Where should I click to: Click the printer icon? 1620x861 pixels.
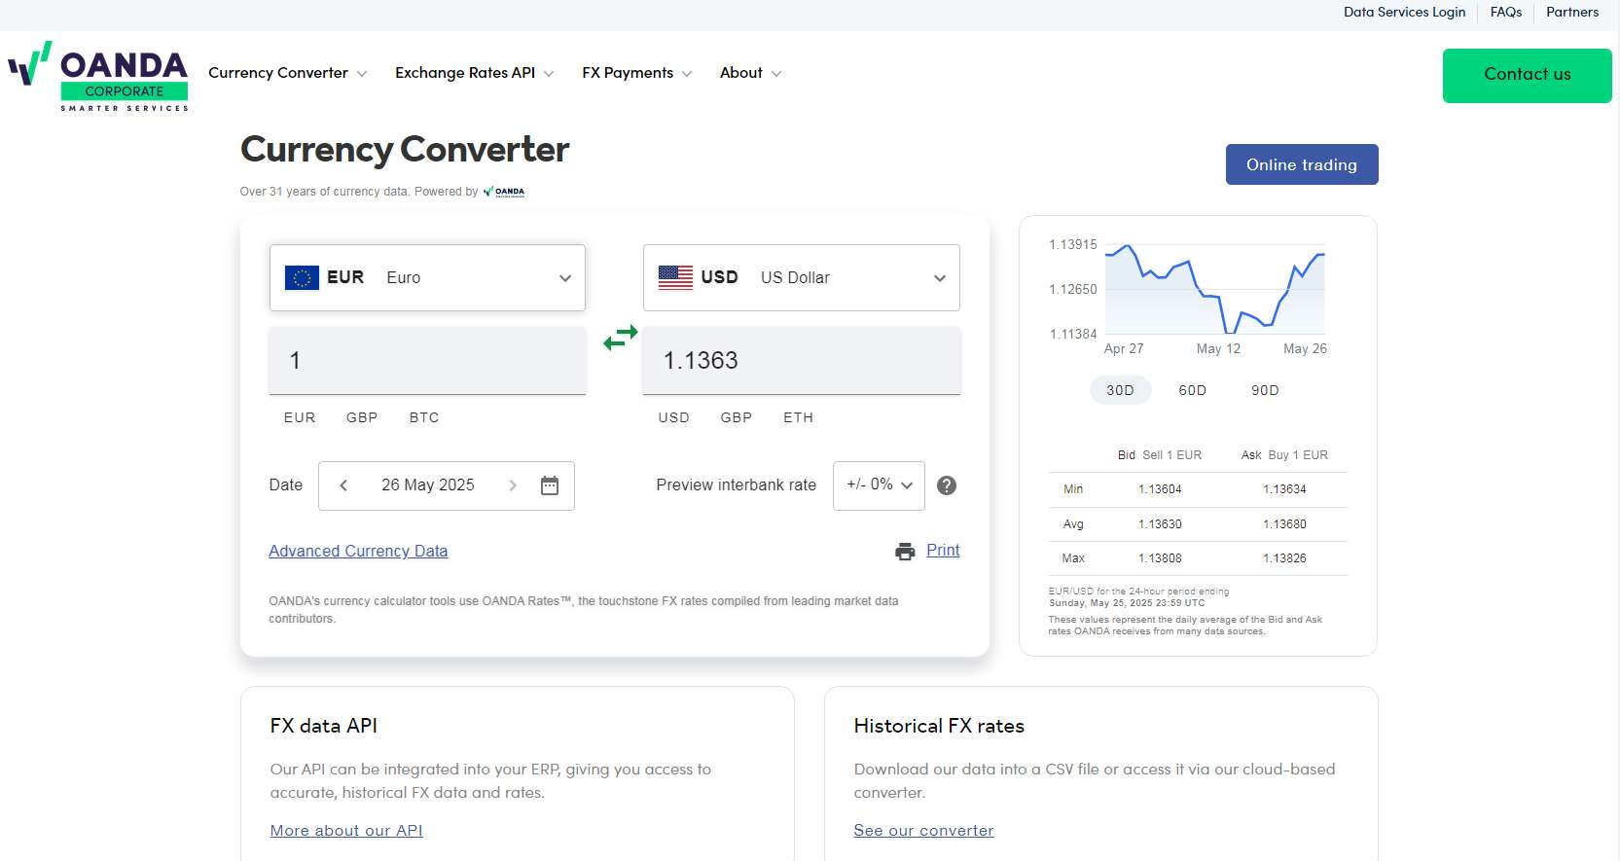(x=905, y=552)
